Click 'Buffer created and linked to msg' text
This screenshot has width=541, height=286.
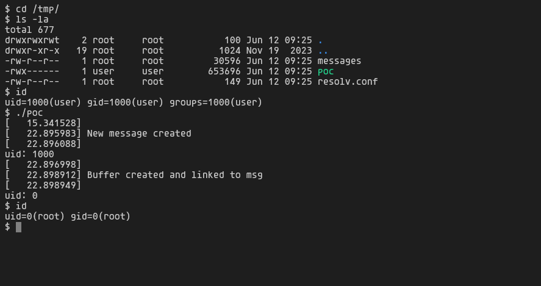coord(174,175)
